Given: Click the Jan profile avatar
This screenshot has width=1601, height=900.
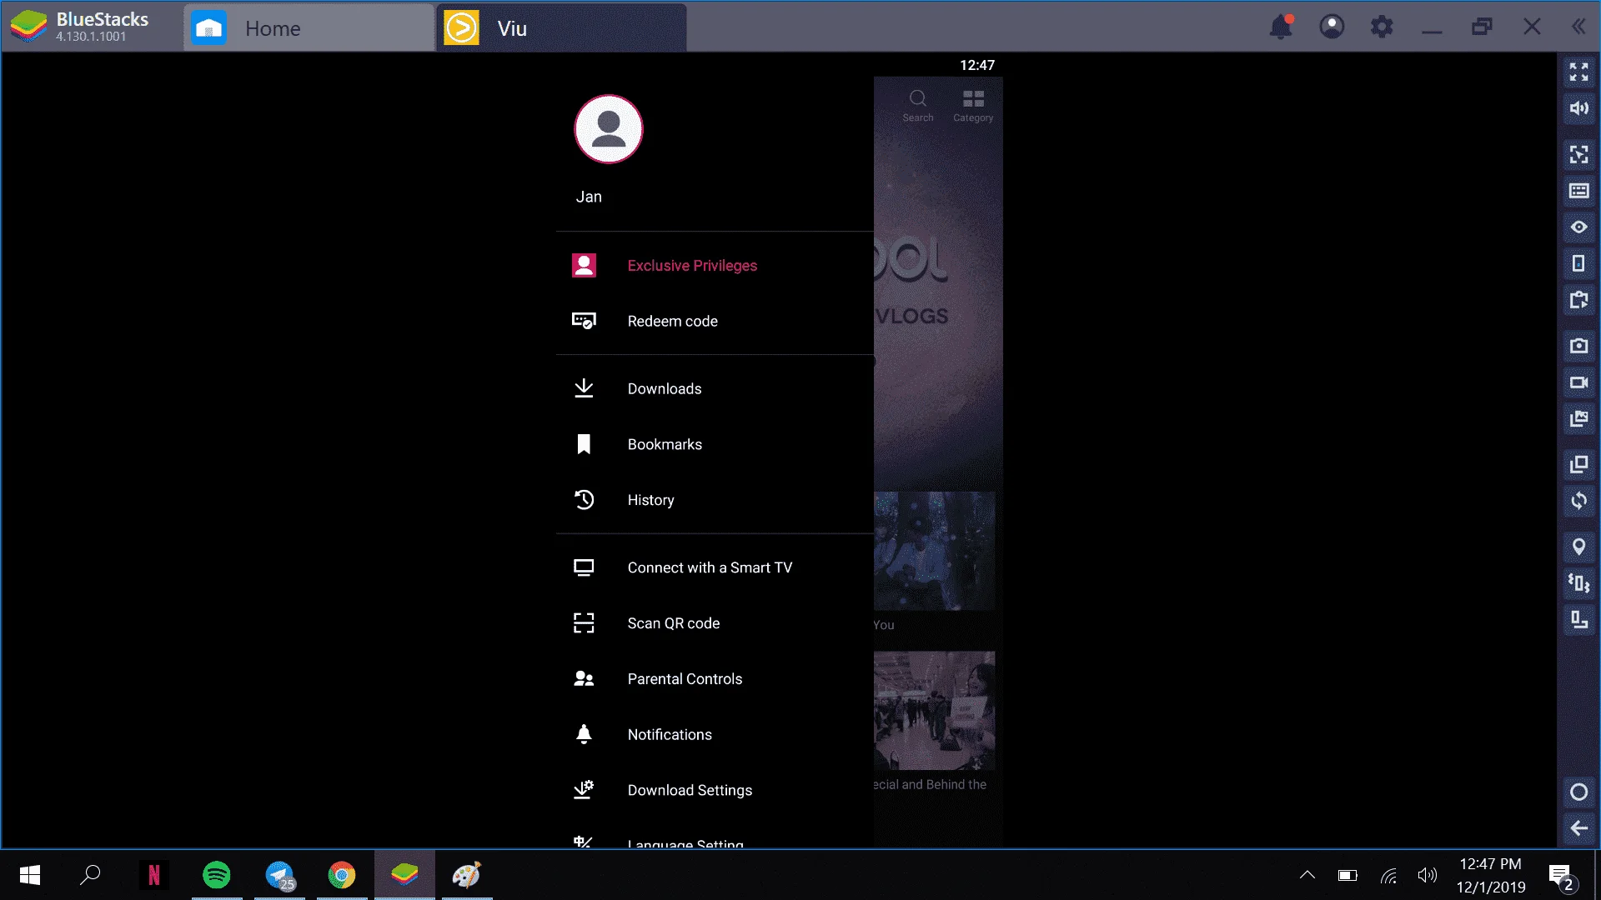Looking at the screenshot, I should [609, 129].
